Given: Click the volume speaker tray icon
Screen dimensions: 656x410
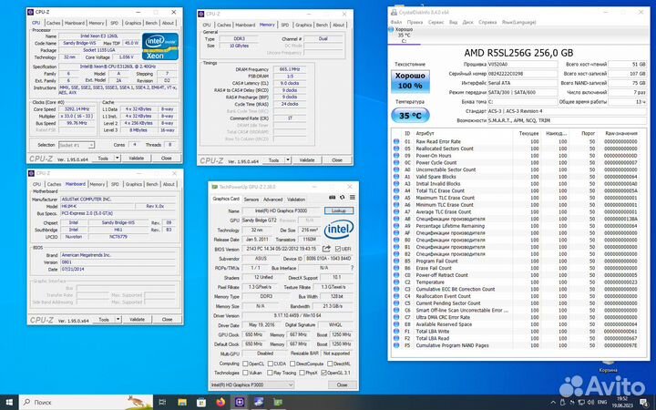Looking at the screenshot, I should pos(590,402).
